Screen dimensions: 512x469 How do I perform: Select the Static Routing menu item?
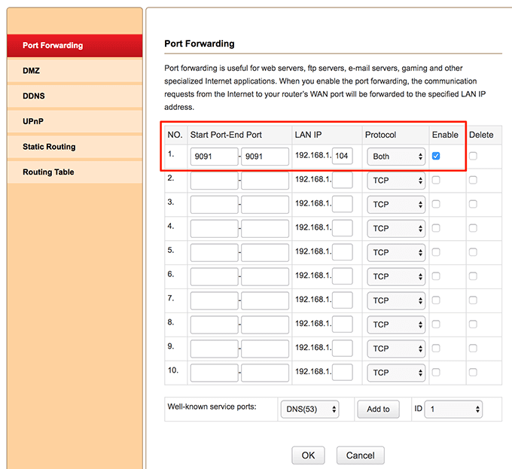[75, 147]
